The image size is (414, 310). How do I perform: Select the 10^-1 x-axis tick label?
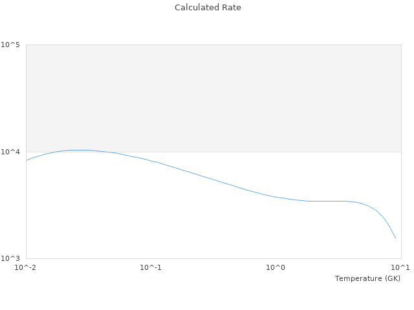click(x=151, y=267)
